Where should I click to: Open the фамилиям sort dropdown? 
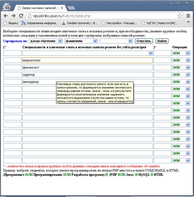(81, 41)
